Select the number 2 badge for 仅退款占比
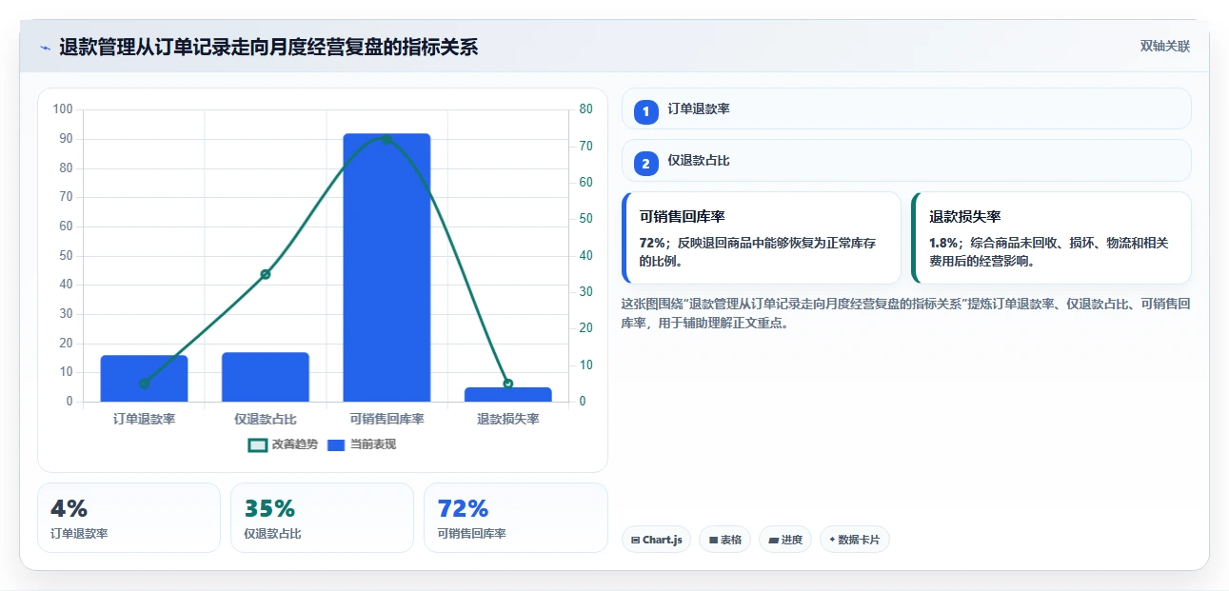This screenshot has width=1229, height=591. click(x=646, y=164)
